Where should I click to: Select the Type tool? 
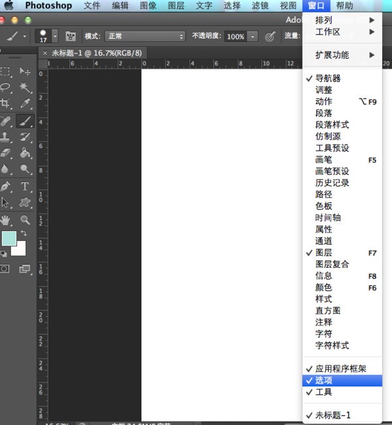pos(25,187)
